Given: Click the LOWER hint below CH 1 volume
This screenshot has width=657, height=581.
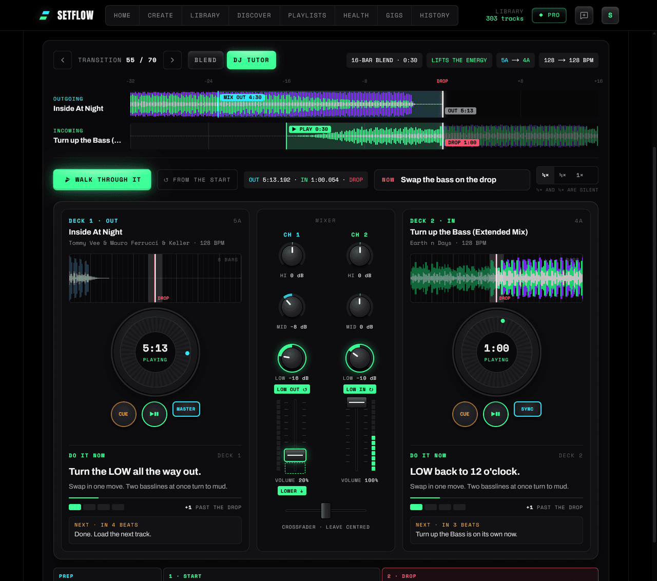Looking at the screenshot, I should (x=292, y=491).
